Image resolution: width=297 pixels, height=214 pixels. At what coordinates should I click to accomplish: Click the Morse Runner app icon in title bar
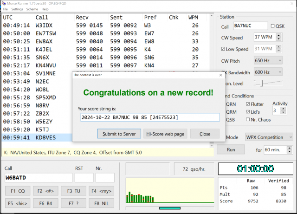tap(4, 3)
